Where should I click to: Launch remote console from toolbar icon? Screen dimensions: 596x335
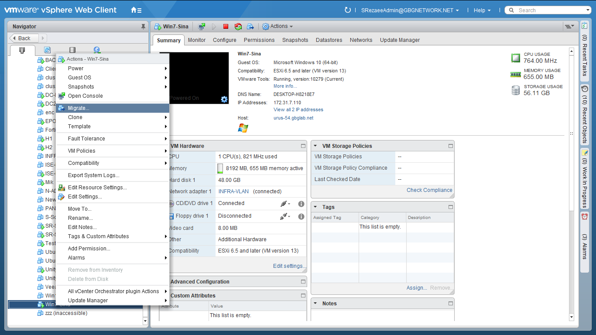[202, 27]
